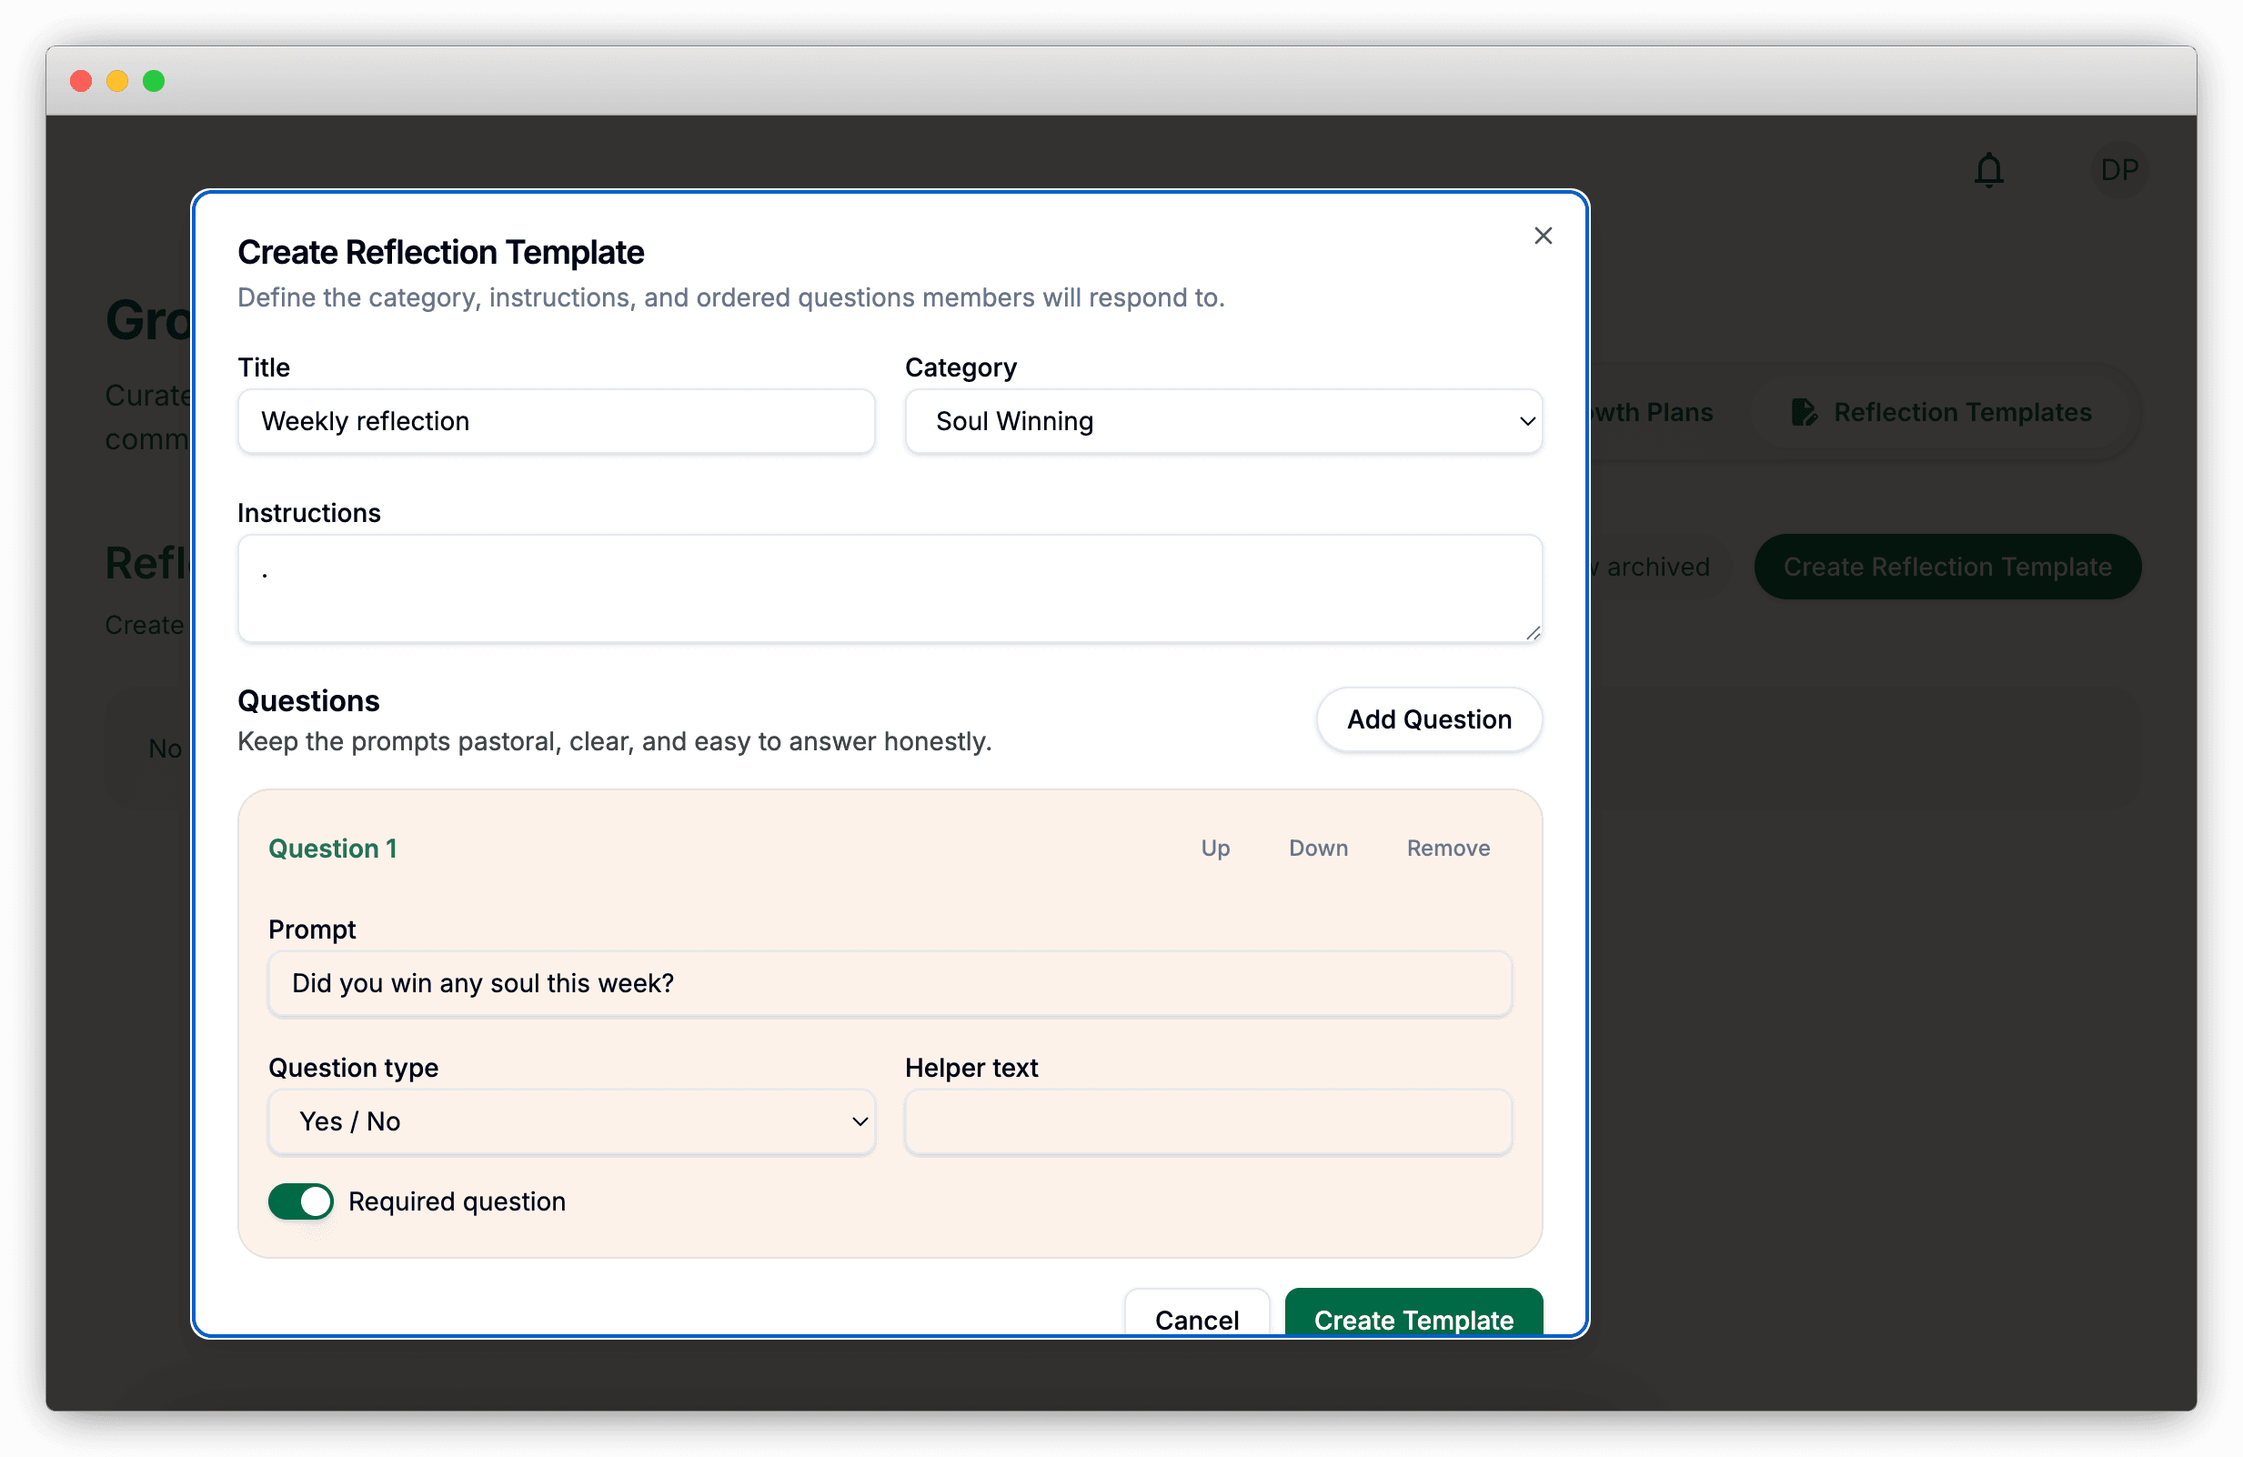Open the Question type dropdown

572,1121
